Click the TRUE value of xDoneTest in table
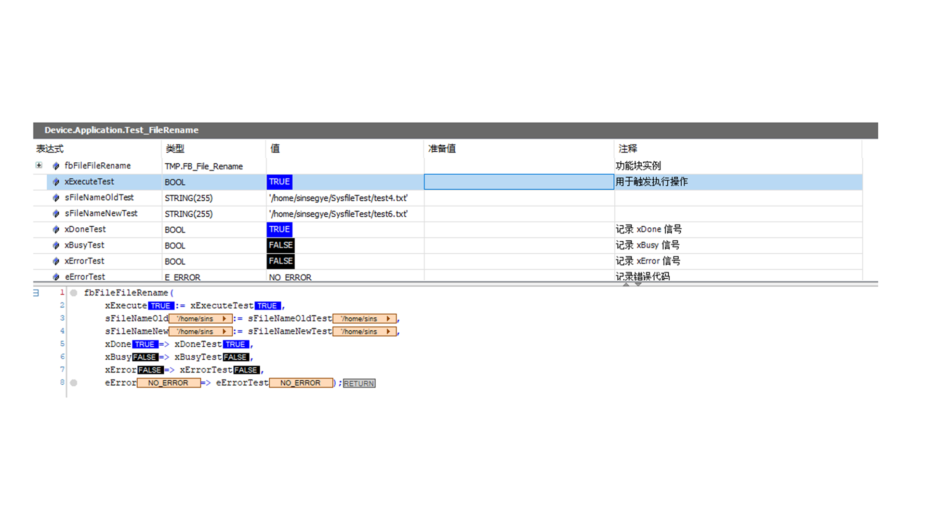This screenshot has width=925, height=520. 279,229
